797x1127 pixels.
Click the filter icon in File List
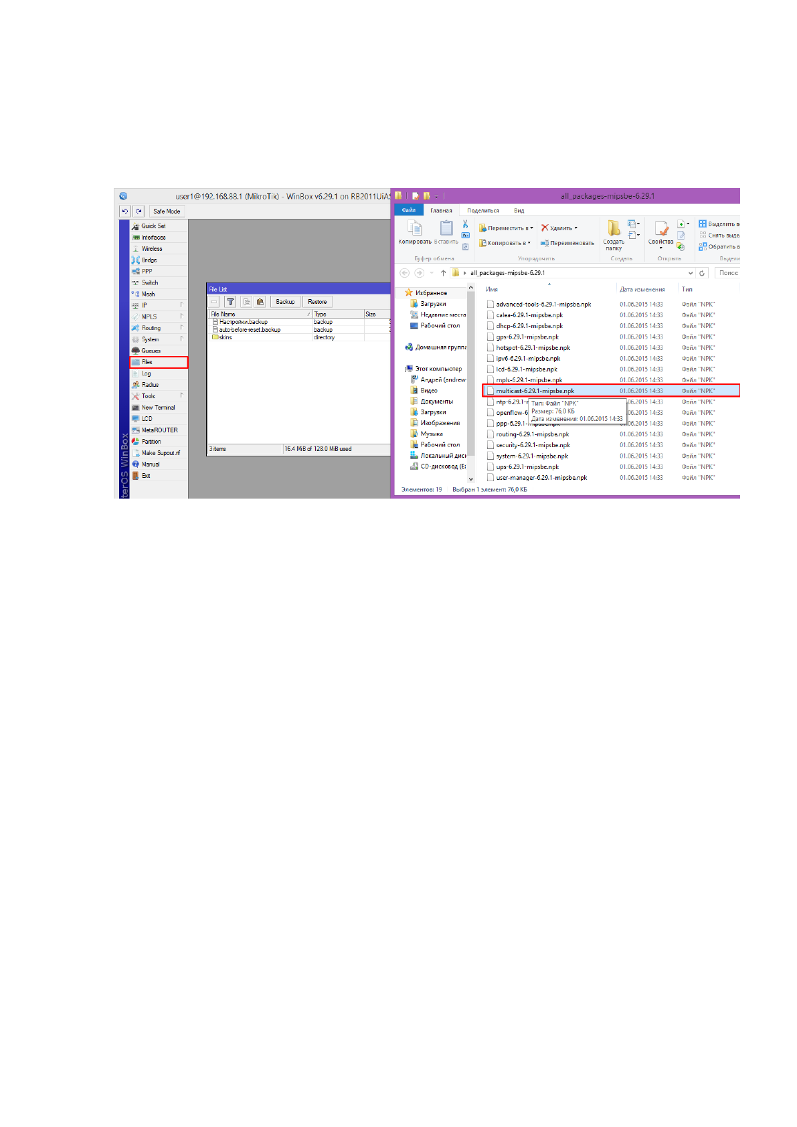(x=230, y=302)
